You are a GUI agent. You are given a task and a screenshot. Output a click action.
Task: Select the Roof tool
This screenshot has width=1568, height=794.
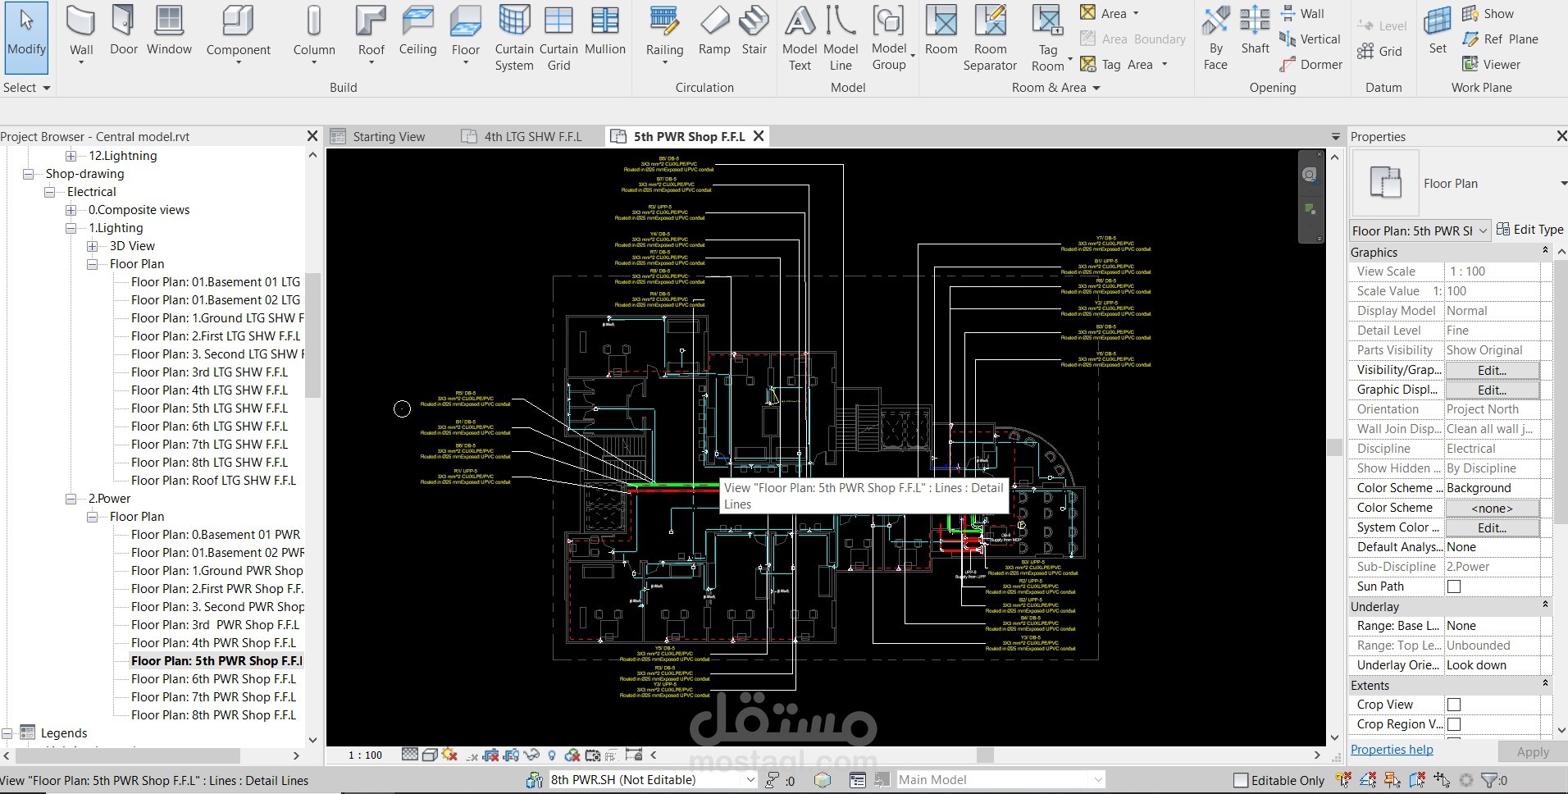tap(371, 33)
